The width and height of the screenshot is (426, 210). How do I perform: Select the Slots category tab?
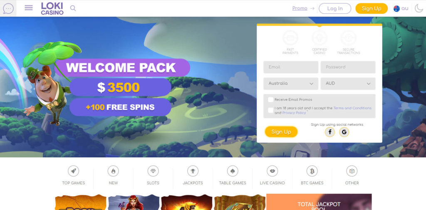[x=153, y=175]
